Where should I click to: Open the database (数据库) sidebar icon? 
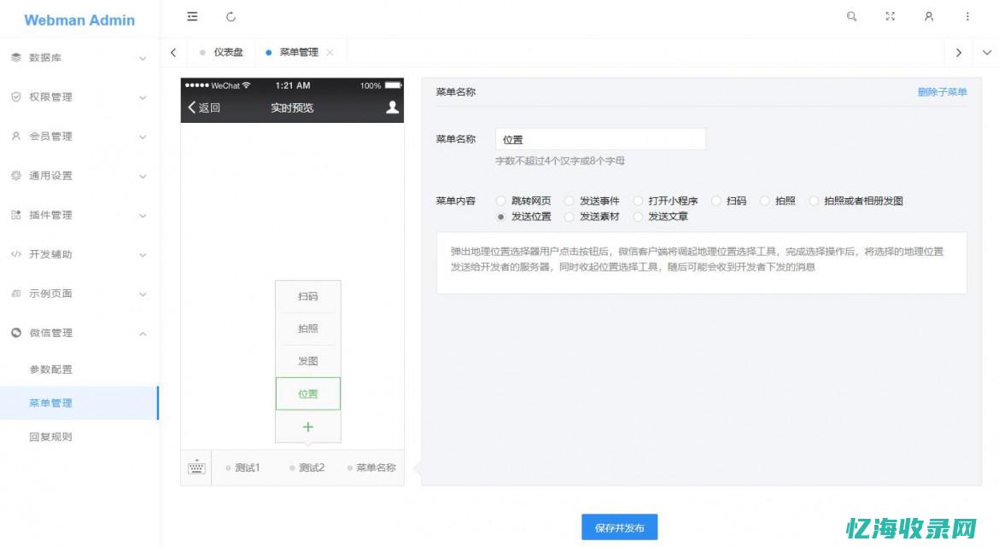(x=15, y=57)
